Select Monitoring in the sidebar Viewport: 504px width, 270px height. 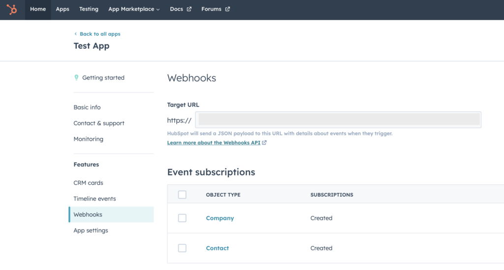(x=89, y=139)
